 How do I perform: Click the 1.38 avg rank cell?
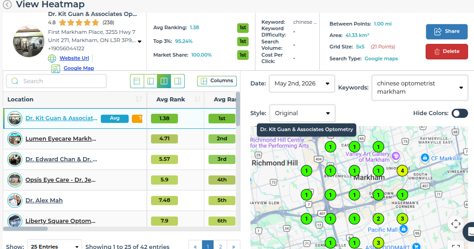164,118
